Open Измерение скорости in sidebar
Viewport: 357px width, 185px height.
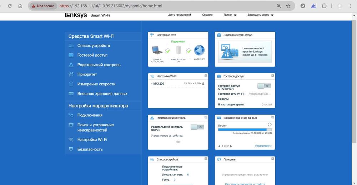pos(96,84)
